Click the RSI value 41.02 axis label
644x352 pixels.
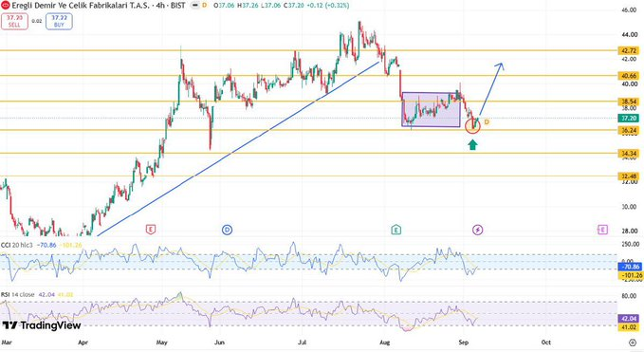[629, 327]
